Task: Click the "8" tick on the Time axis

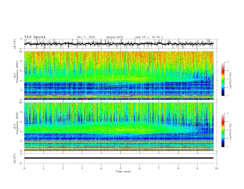Action: 178,168
